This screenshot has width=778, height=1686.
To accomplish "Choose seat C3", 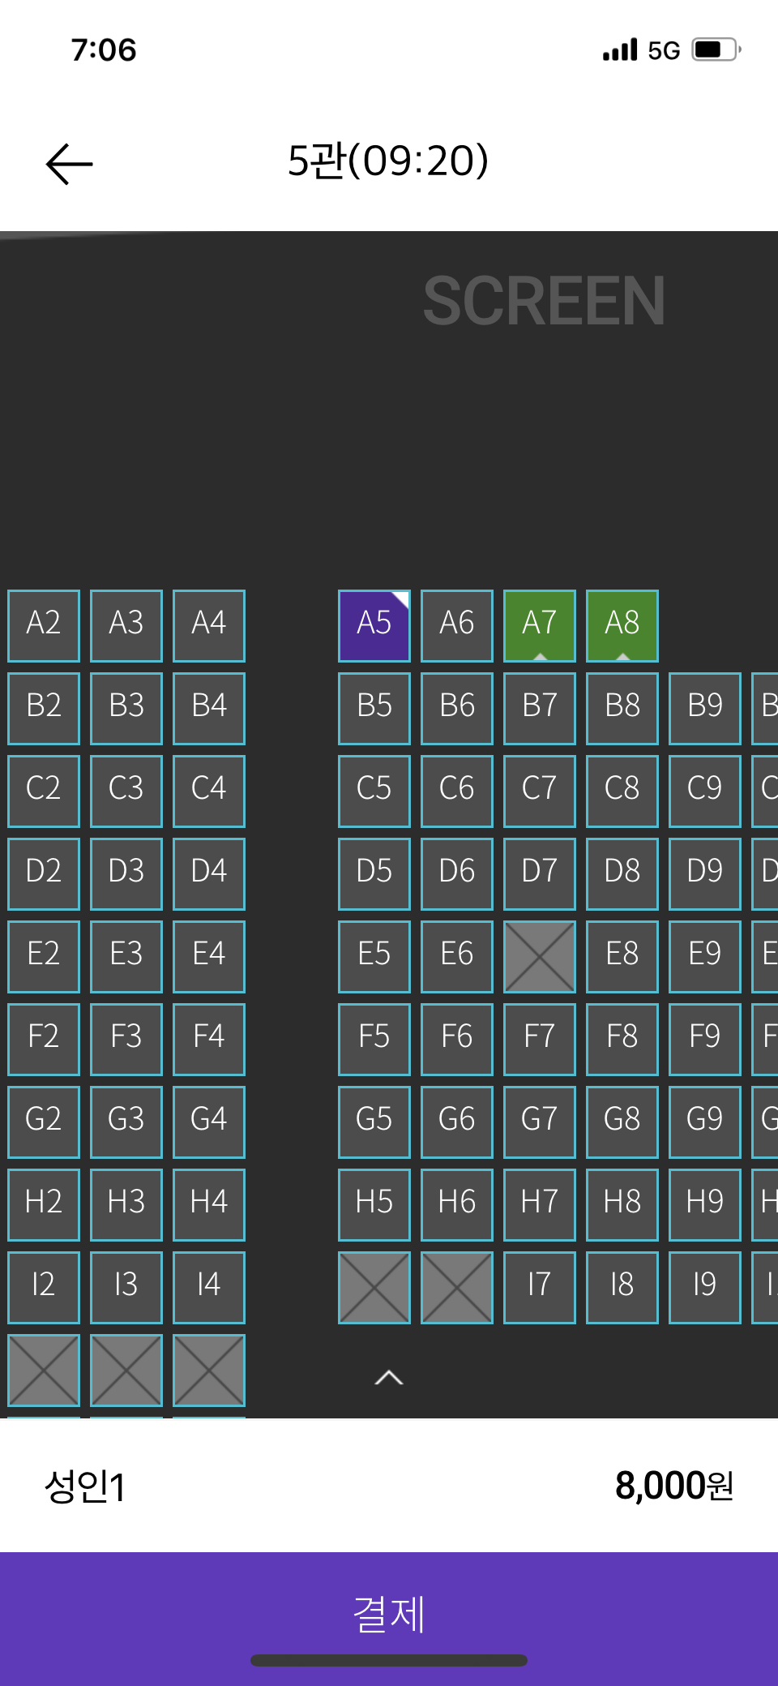I will [x=126, y=792].
